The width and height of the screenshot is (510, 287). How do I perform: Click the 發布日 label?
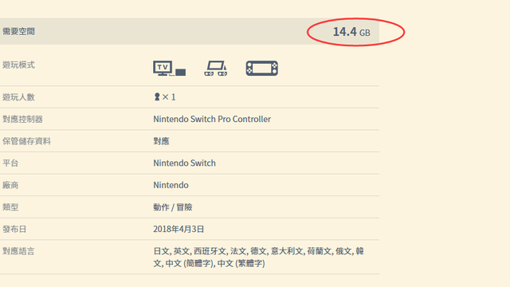pos(14,229)
